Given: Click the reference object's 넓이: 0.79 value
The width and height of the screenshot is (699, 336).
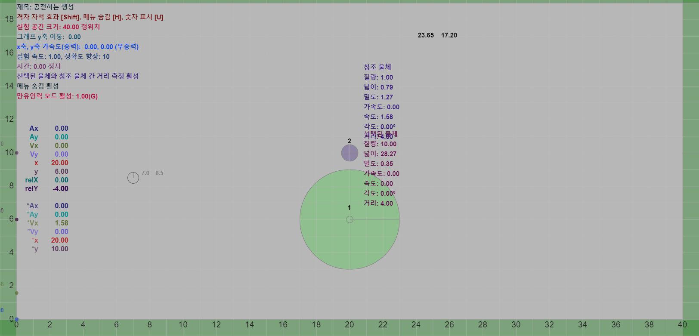Looking at the screenshot, I should point(378,87).
